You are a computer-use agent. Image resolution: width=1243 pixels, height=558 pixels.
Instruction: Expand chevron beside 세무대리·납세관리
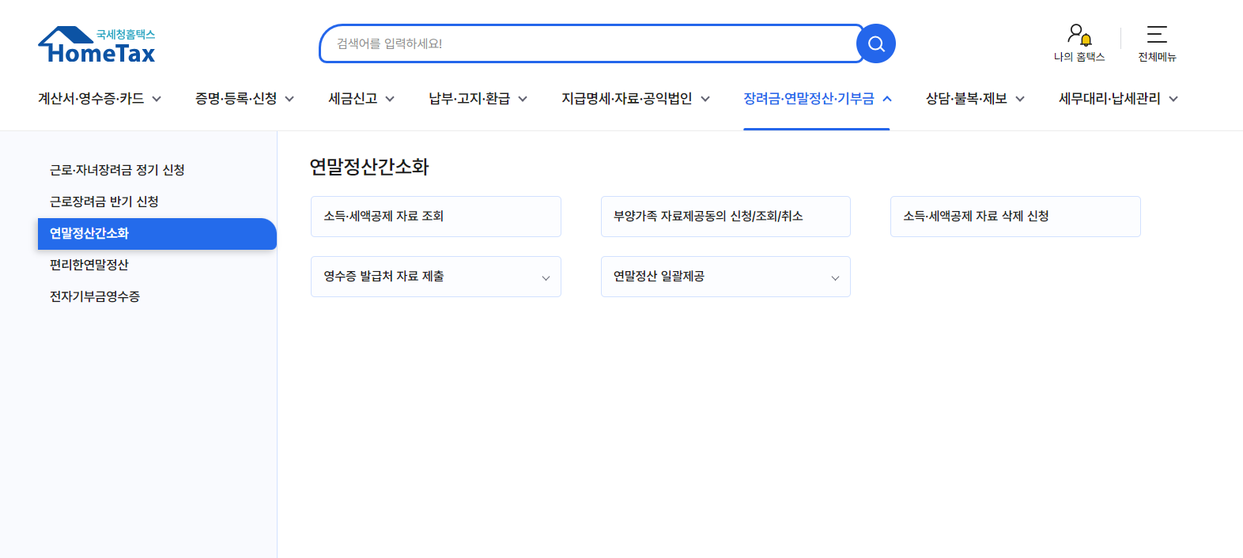tap(1173, 99)
